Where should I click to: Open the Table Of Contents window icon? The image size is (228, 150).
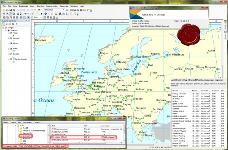pyautogui.click(x=71, y=10)
